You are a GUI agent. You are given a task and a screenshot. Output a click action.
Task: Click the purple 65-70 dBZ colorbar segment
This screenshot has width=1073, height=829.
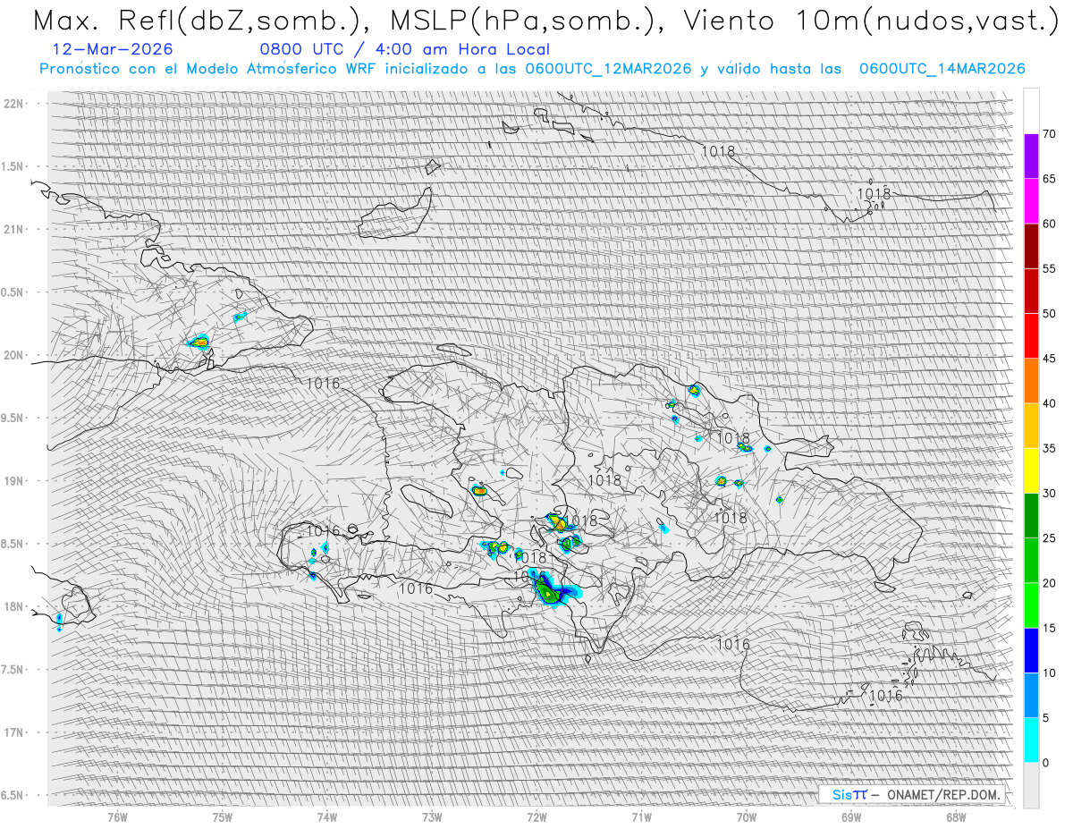click(1031, 156)
